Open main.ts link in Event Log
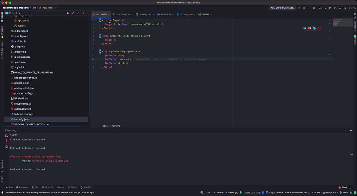Screen dimensions: 357x196 [26, 161]
